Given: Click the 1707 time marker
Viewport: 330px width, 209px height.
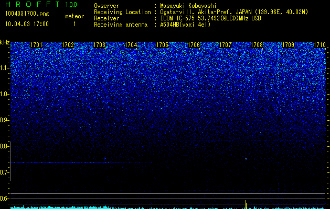Looking at the screenshot, I should [226, 45].
